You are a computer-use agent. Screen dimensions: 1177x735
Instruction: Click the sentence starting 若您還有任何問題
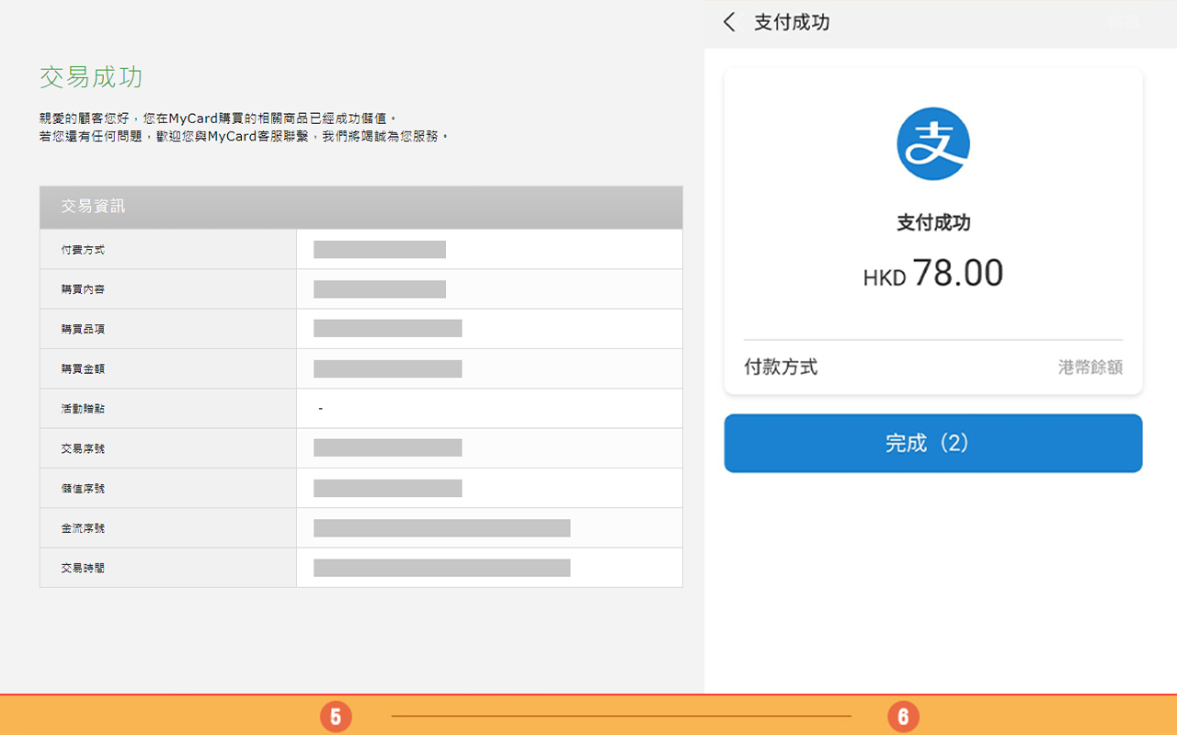pos(245,136)
